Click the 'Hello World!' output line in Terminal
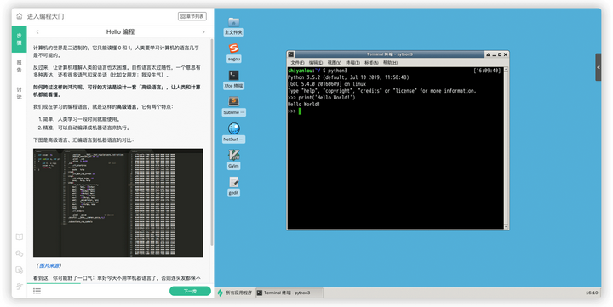Screen dimensions: 613x307 (x=304, y=105)
